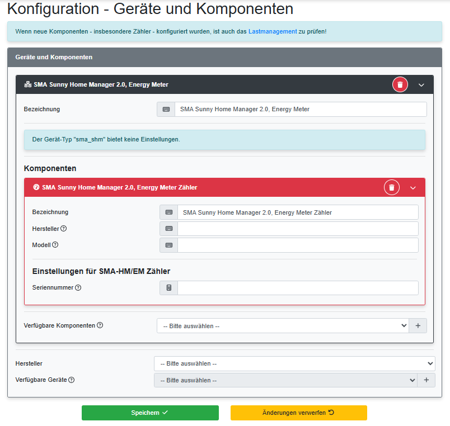Show help for Verfügbare Geräte

coord(72,380)
